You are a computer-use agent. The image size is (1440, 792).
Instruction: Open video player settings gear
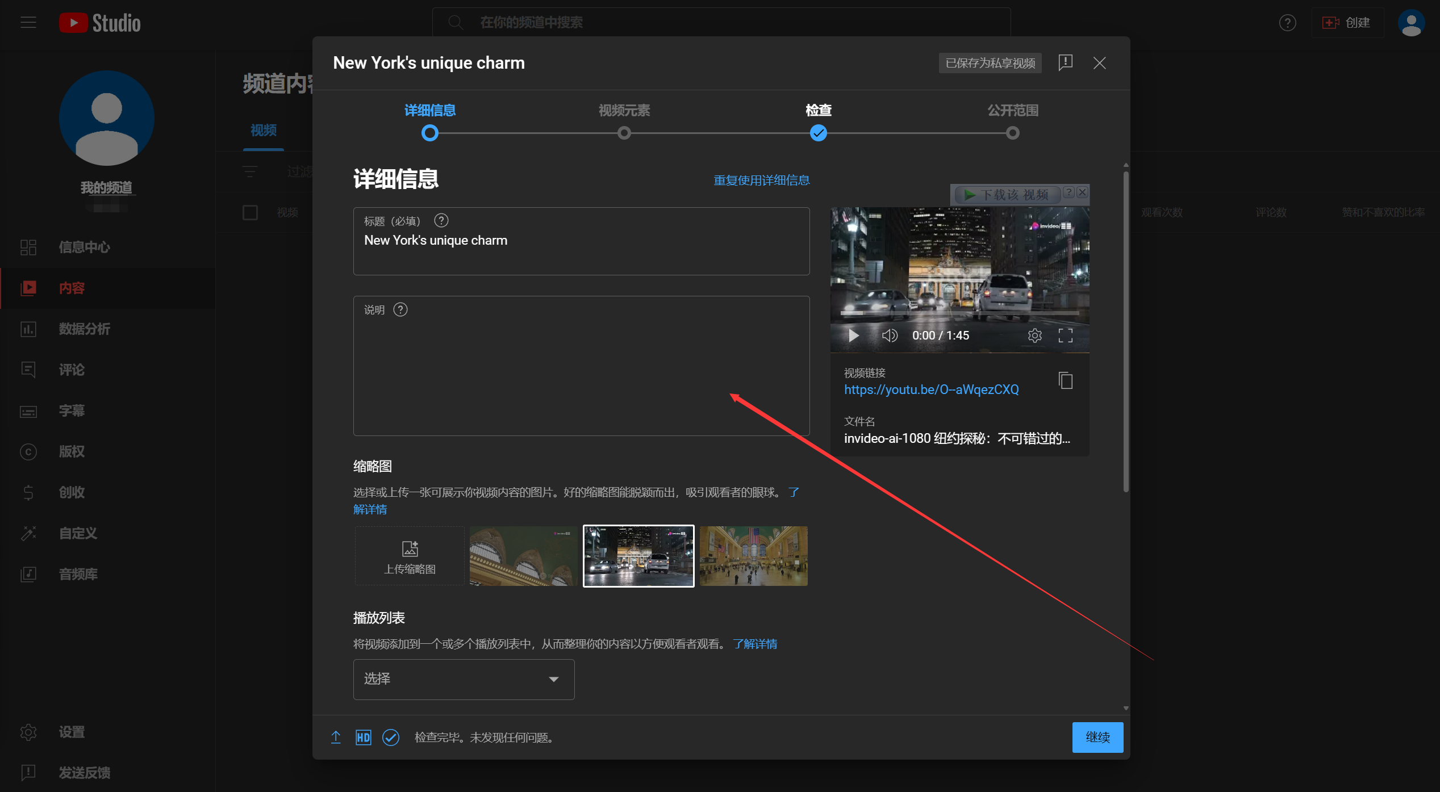click(1035, 336)
